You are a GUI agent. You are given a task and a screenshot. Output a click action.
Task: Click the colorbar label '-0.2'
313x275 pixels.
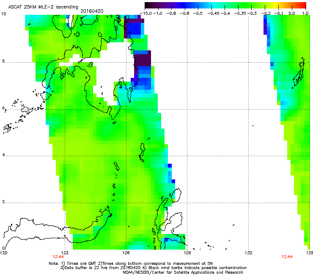pos(266,14)
